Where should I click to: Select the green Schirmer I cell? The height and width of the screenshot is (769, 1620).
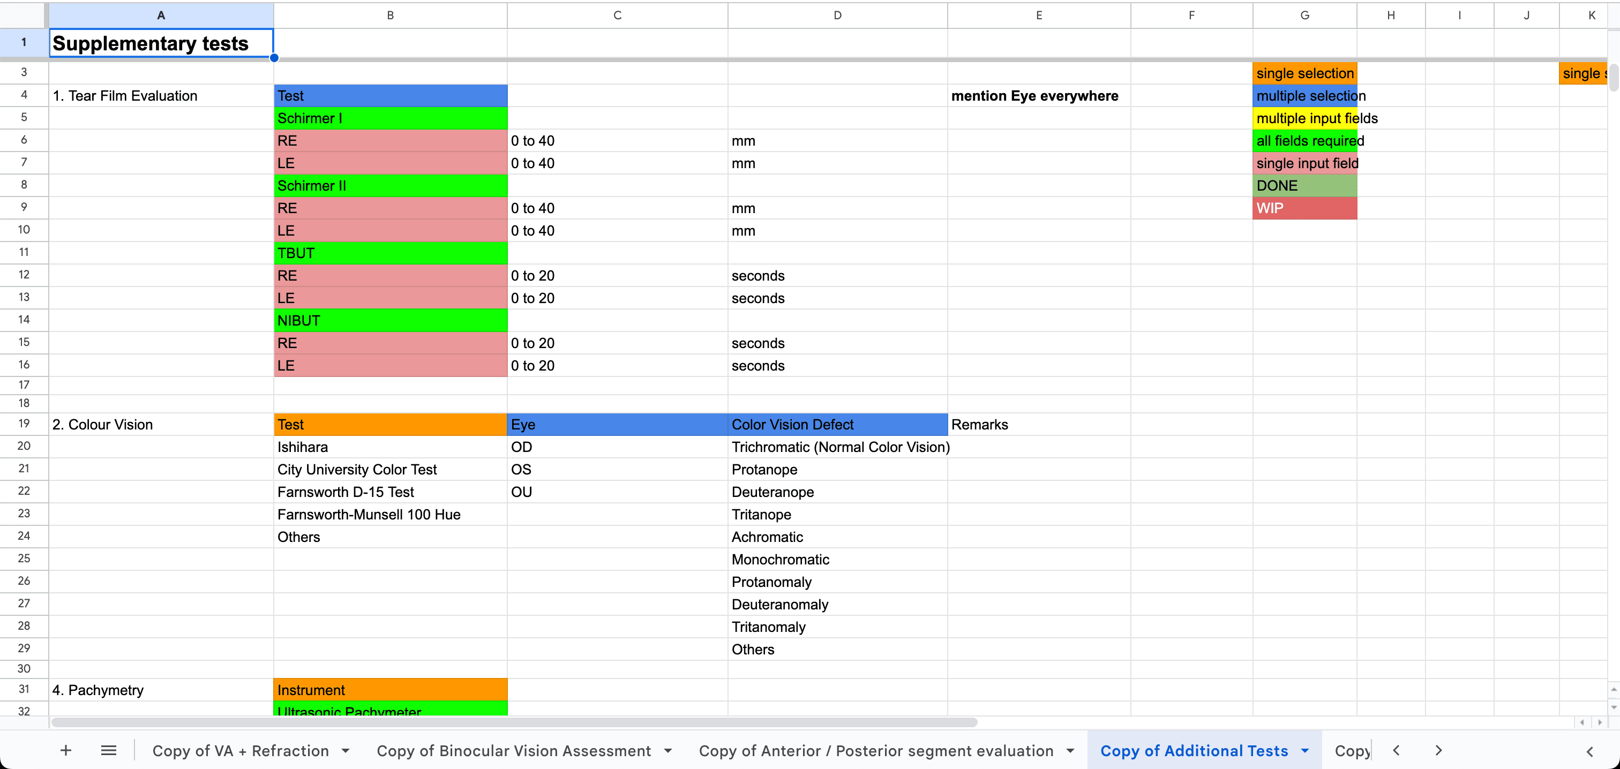(x=390, y=118)
